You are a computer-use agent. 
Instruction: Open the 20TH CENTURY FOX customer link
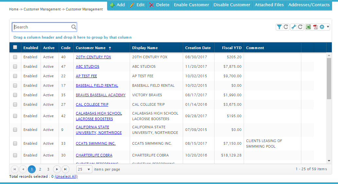coord(93,57)
